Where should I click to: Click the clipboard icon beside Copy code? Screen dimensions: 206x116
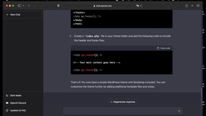[158, 48]
